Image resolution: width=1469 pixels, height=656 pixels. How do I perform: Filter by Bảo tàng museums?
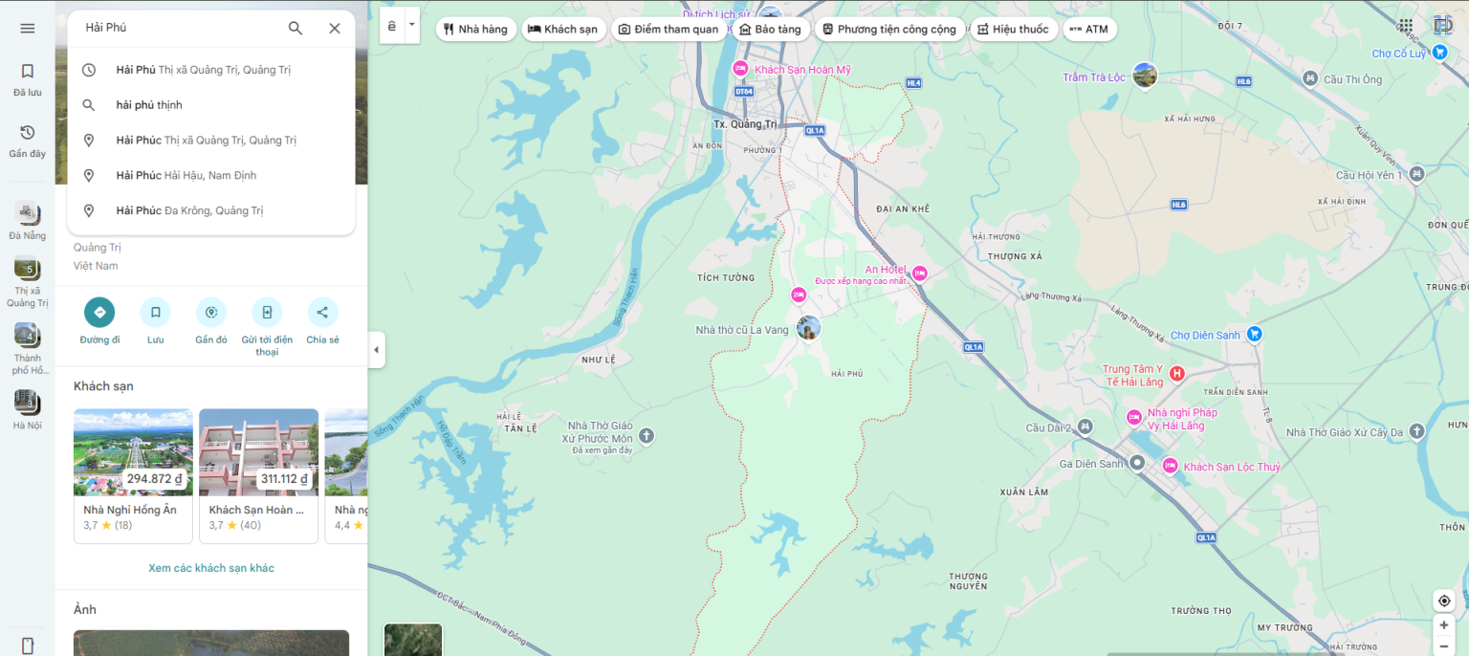(771, 30)
